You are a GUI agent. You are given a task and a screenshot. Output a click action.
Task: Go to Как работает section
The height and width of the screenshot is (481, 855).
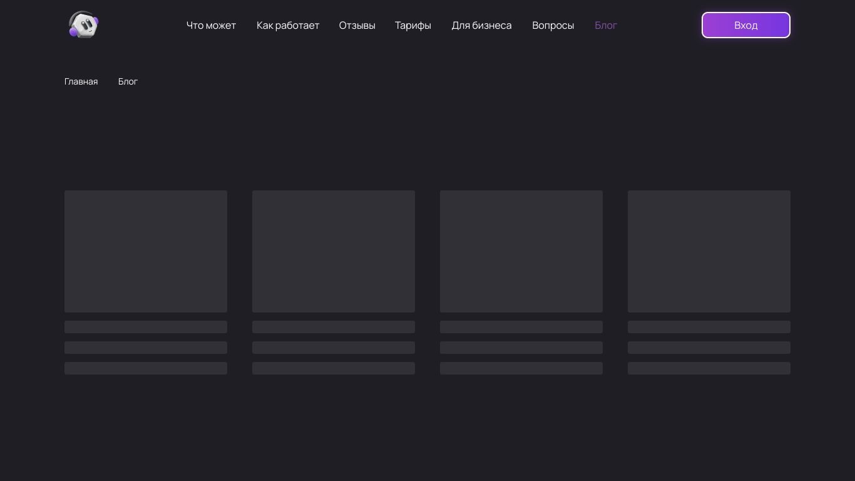point(288,26)
